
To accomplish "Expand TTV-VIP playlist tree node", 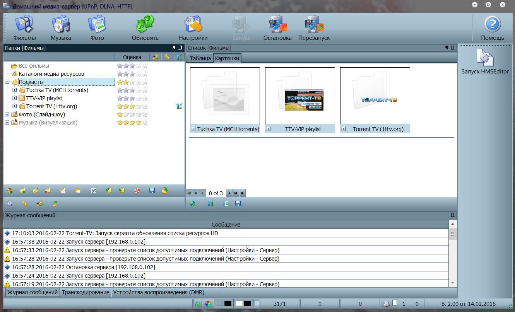I will click(x=15, y=98).
